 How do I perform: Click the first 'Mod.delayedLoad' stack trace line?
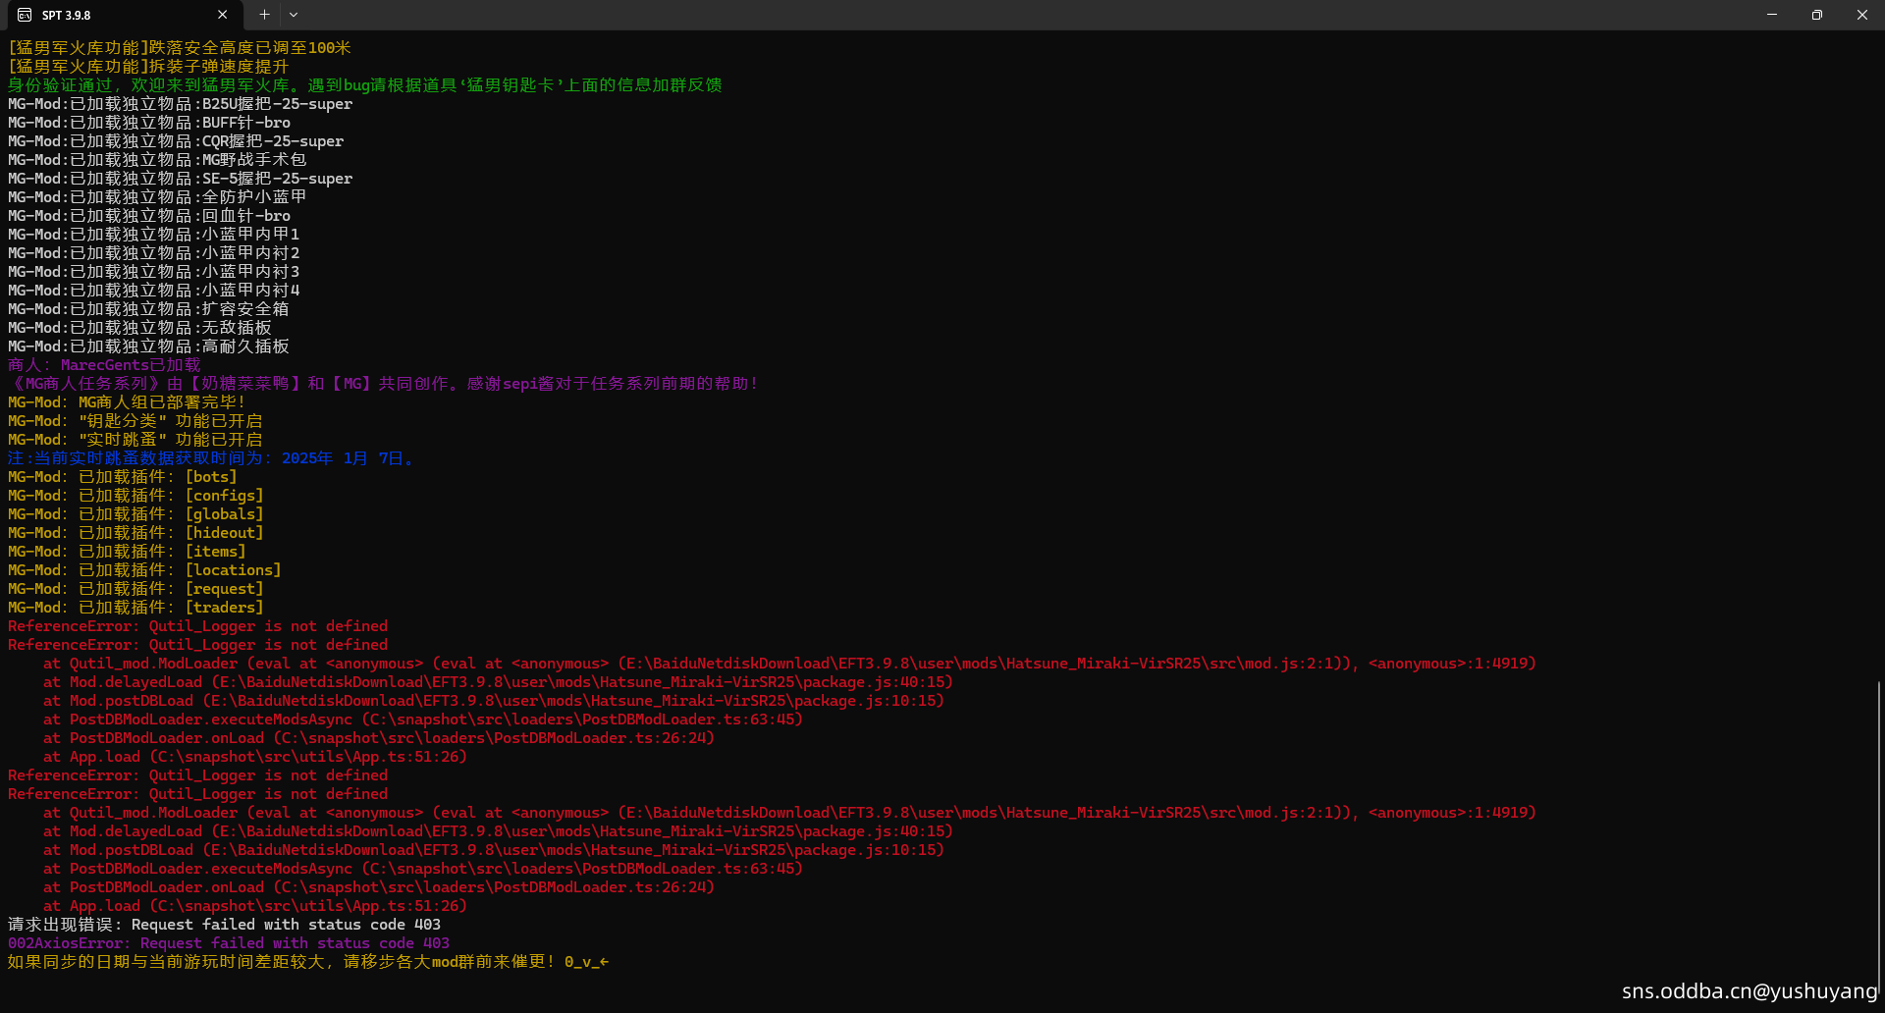[498, 682]
